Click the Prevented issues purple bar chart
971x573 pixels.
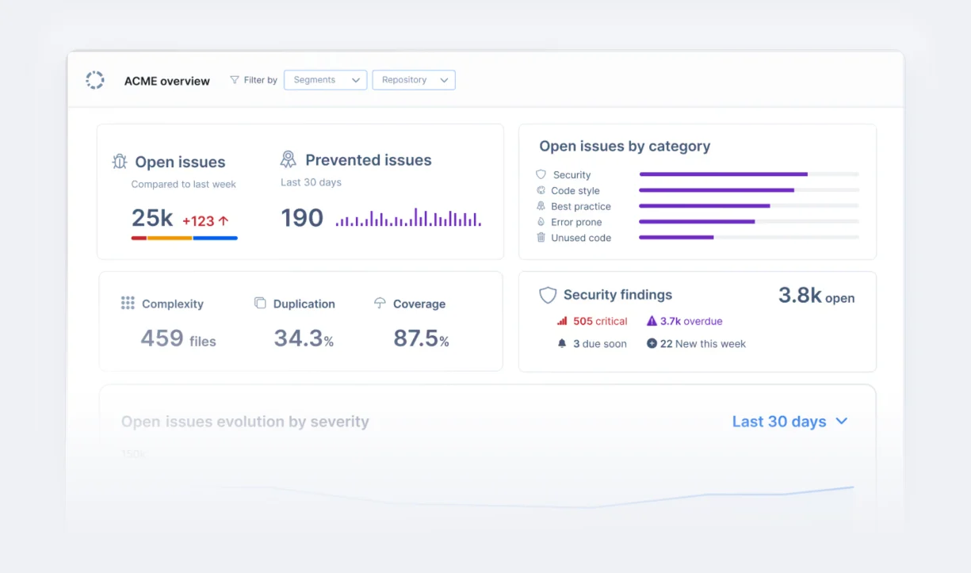click(x=408, y=218)
